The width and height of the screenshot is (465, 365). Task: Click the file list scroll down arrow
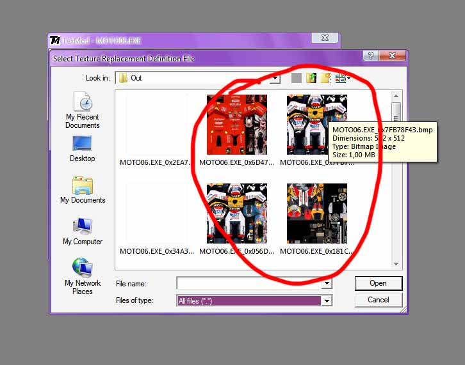pyautogui.click(x=396, y=264)
